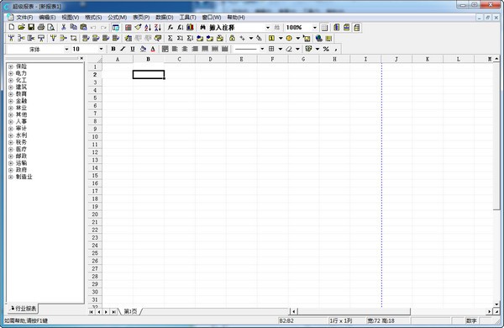Paste with the clipboard icon
The height and width of the screenshot is (328, 504).
pos(83,28)
